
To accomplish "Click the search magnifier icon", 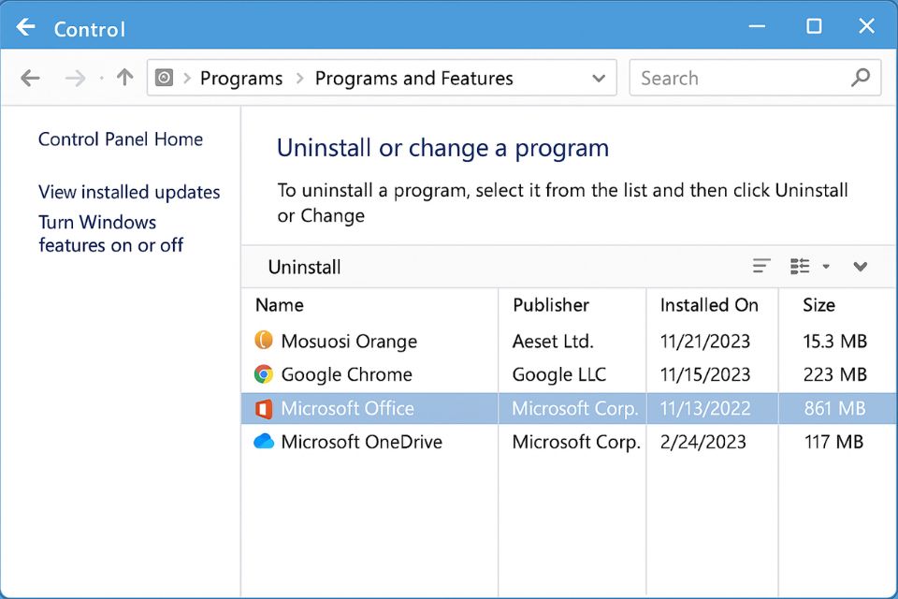I will [861, 79].
